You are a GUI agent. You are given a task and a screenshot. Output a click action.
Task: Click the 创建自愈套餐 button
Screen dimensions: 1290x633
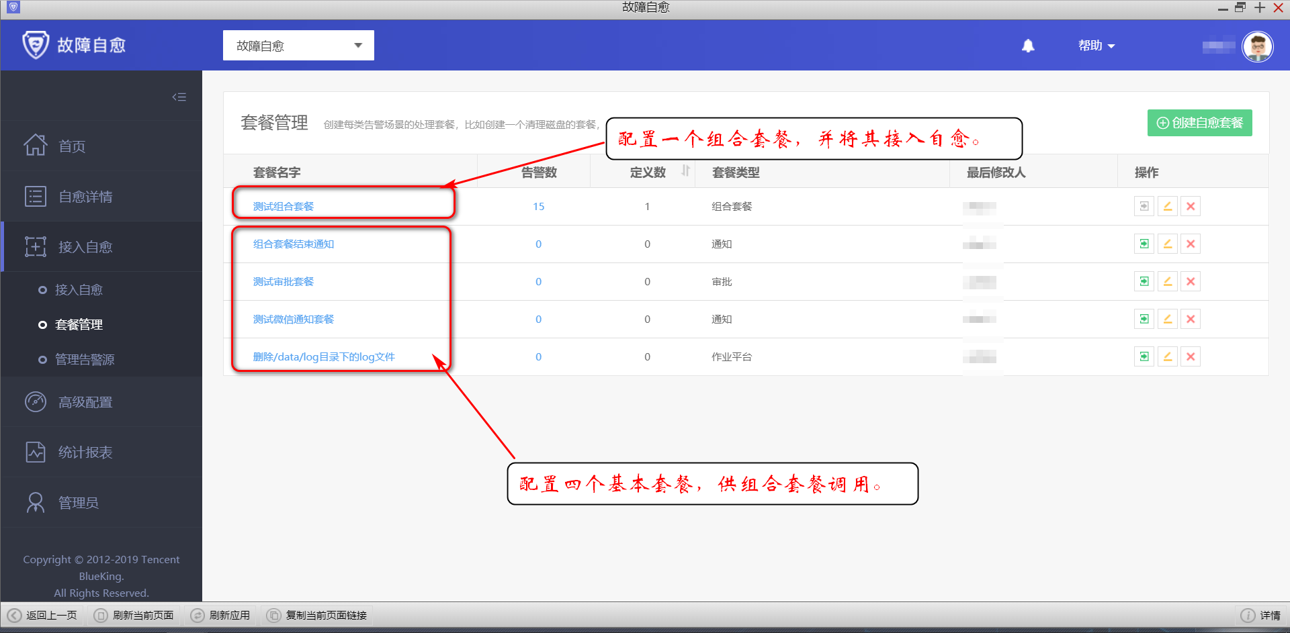1199,123
